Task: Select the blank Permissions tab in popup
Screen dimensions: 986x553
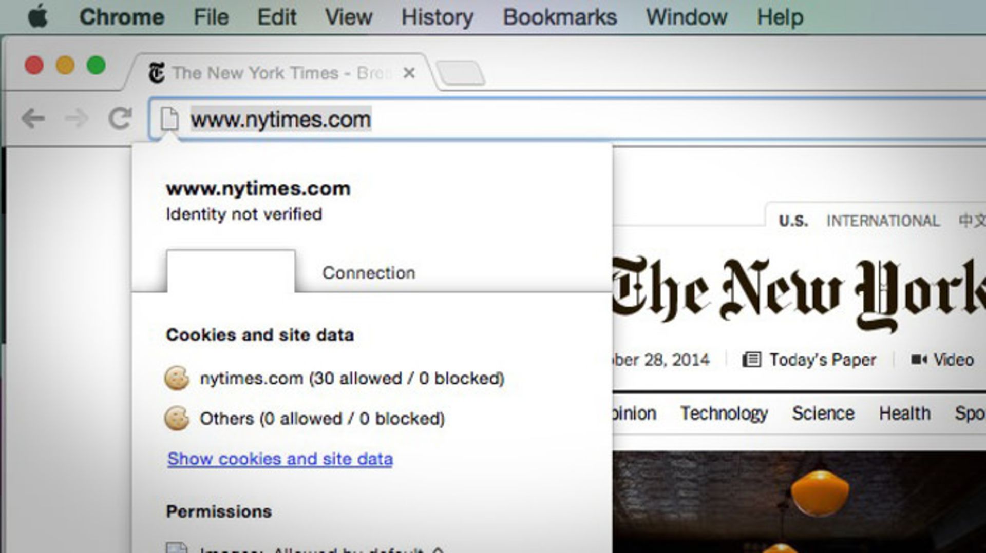Action: coord(231,271)
